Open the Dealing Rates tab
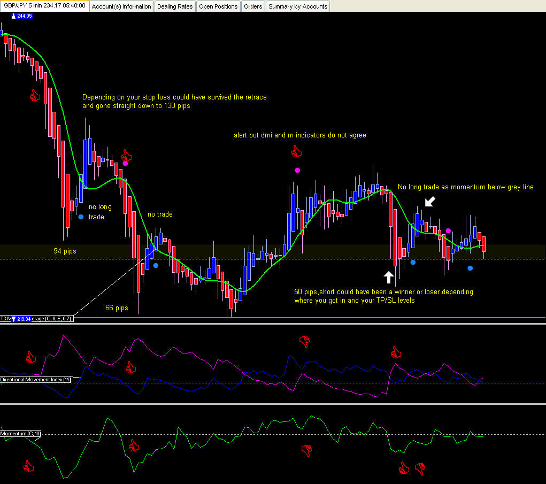 175,6
